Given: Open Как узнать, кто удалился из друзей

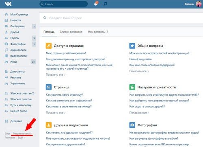Looking at the screenshot, I should [69, 132].
